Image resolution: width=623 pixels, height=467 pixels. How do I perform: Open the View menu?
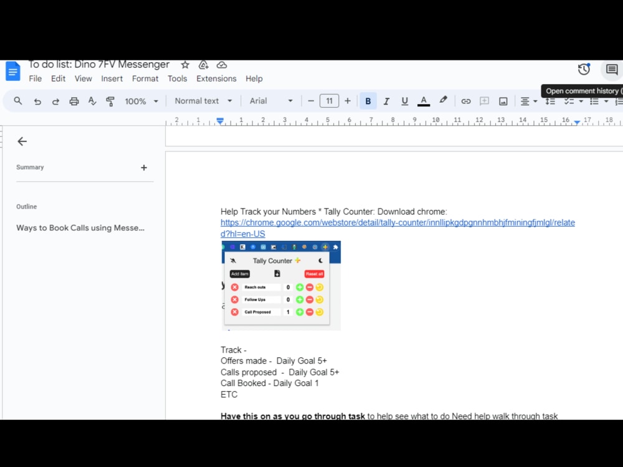click(x=83, y=78)
